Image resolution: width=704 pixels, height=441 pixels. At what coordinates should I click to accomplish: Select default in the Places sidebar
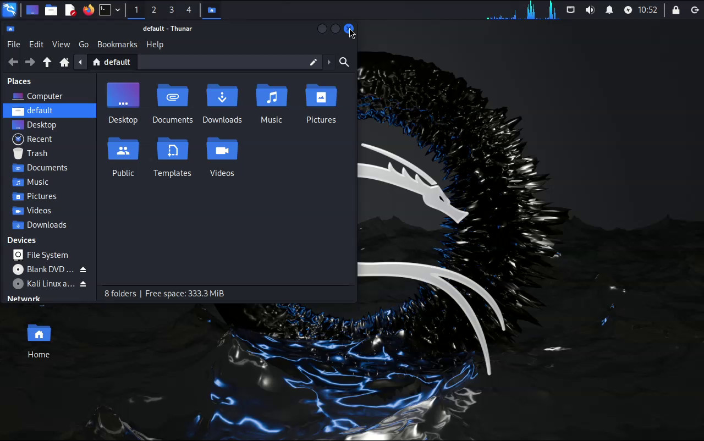[x=50, y=111]
